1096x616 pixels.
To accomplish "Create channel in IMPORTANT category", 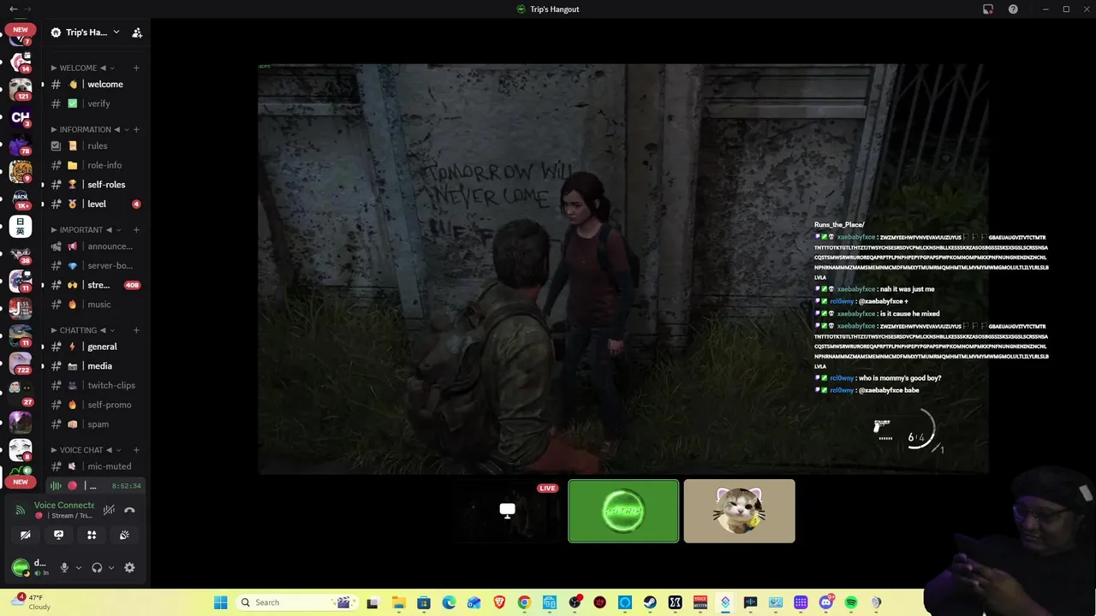I will [136, 229].
